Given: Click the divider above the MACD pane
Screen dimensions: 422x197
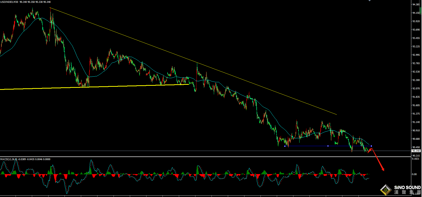Looking at the screenshot, I should [x=204, y=157].
